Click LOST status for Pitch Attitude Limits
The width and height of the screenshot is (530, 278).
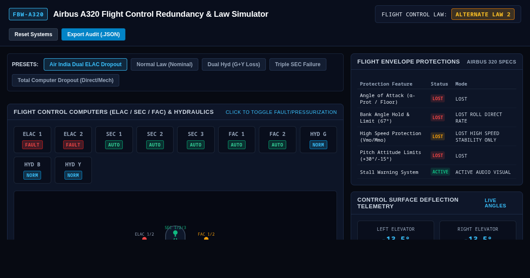coord(438,155)
